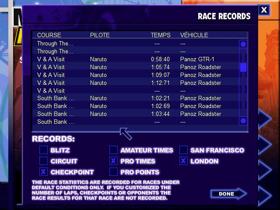Close the Race Records dialog with X

263,10
